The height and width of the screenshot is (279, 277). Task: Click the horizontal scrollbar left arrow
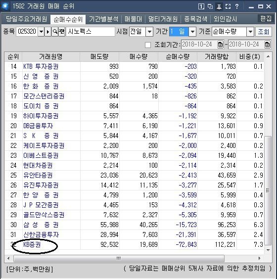click(x=8, y=258)
